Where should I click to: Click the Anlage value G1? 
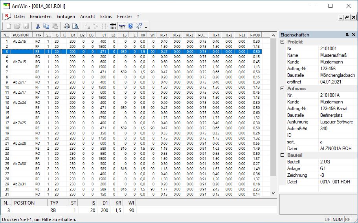click(323, 169)
